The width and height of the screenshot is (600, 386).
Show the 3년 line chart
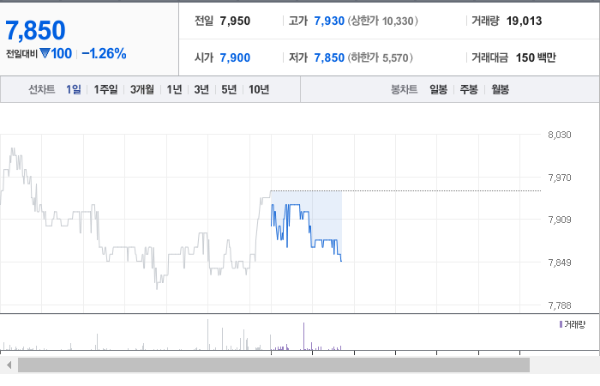(x=201, y=89)
